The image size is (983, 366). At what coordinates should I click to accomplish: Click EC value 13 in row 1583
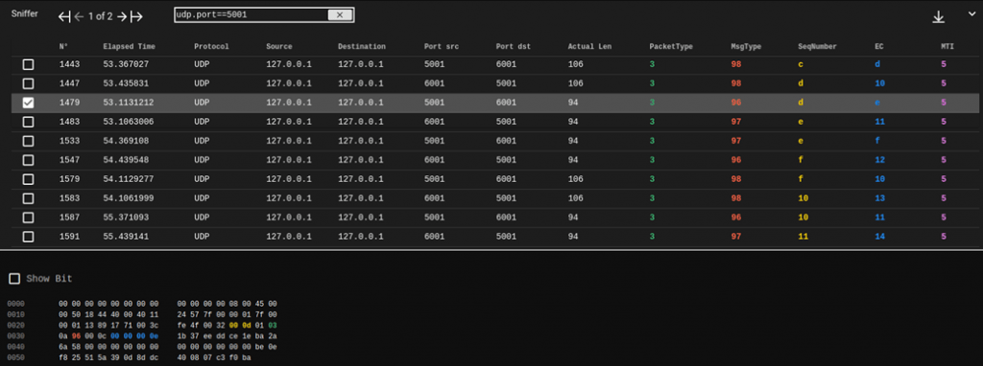(879, 198)
